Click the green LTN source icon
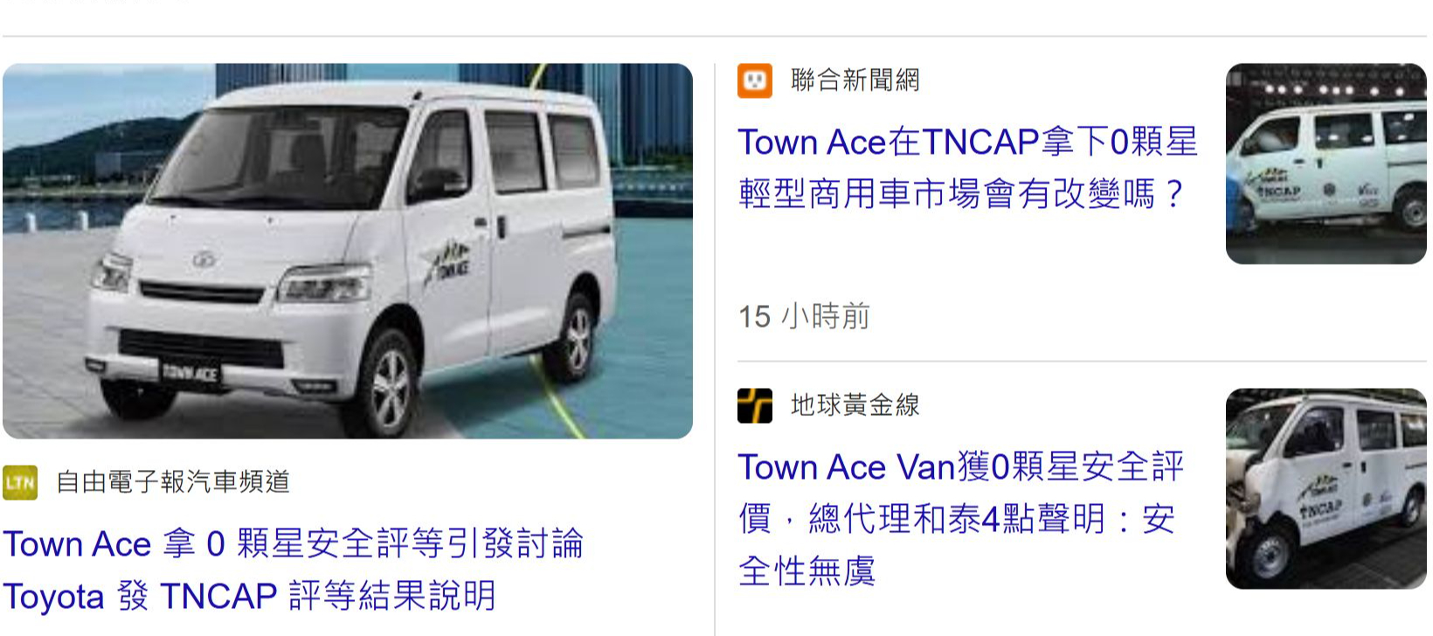1433x636 pixels. [x=20, y=482]
